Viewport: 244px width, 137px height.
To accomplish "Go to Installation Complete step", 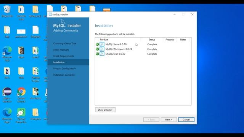I will (x=64, y=75).
